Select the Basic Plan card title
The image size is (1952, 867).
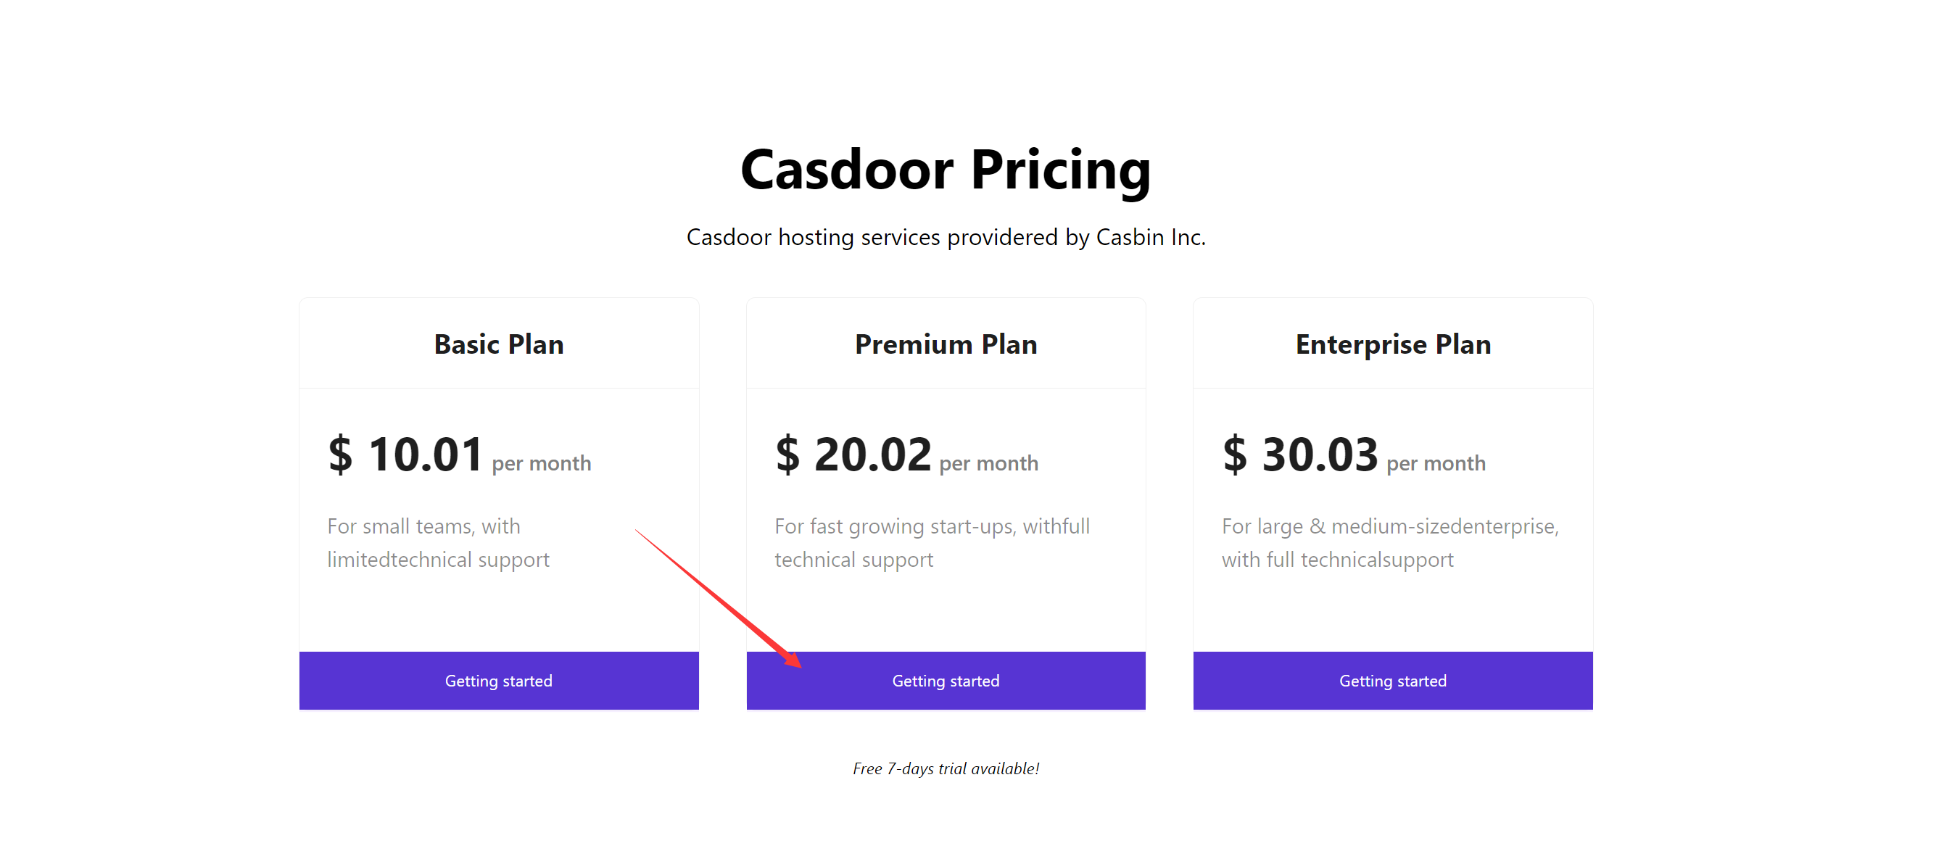click(499, 345)
